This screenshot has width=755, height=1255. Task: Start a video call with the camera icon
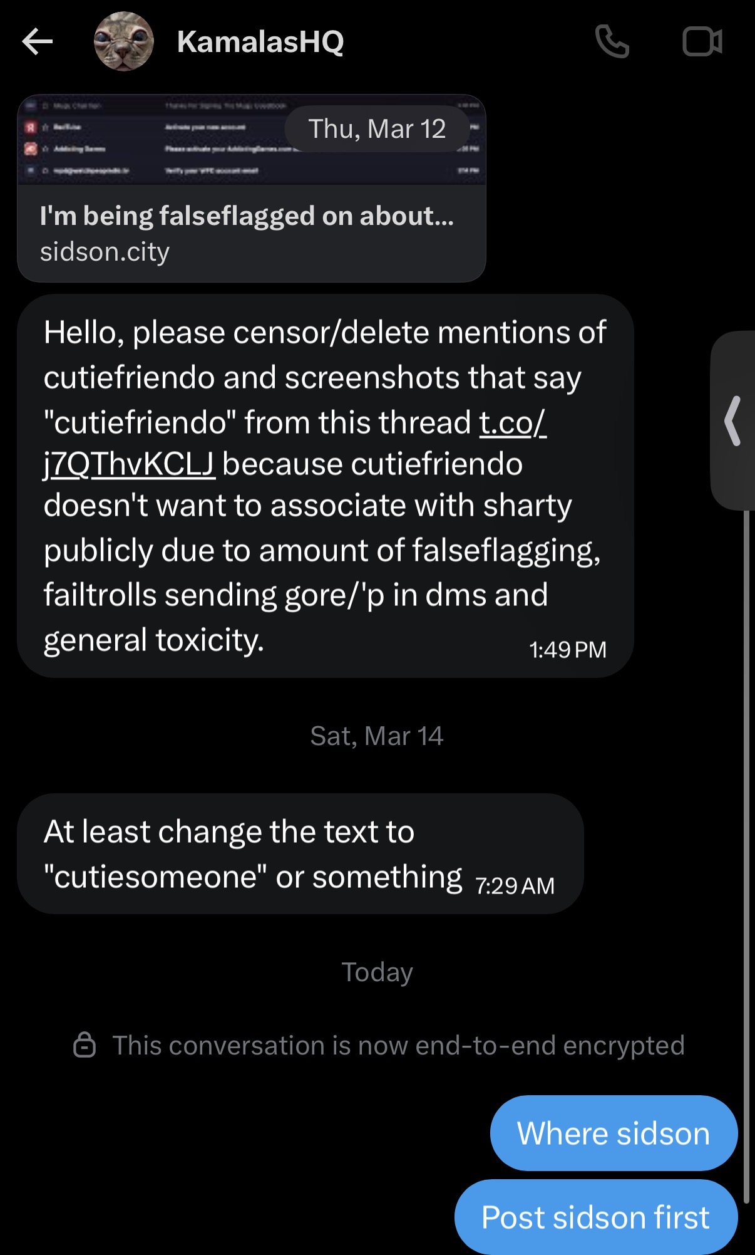tap(702, 42)
